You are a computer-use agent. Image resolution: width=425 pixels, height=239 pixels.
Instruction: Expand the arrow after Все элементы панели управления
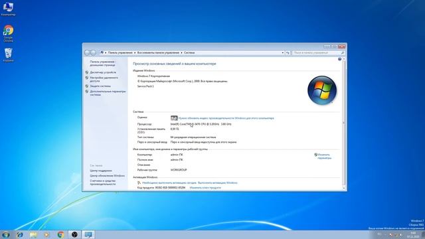[181, 53]
